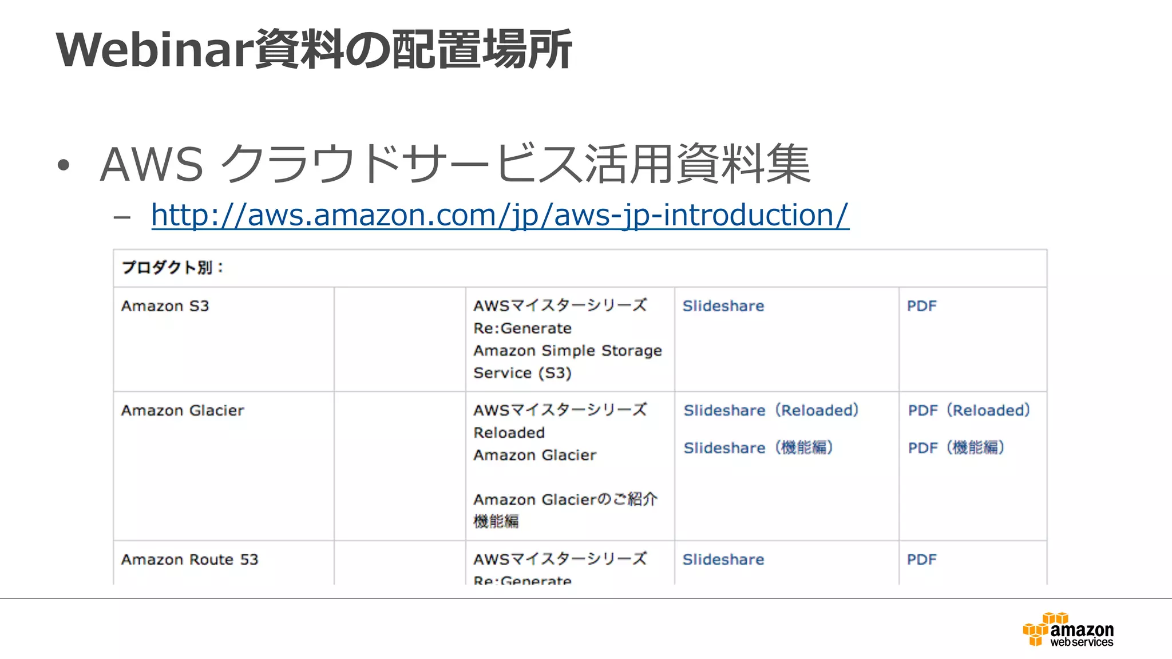This screenshot has width=1172, height=659.
Task: Click the AWS クラウドサービス活用資料集 bullet text
Action: click(x=455, y=165)
